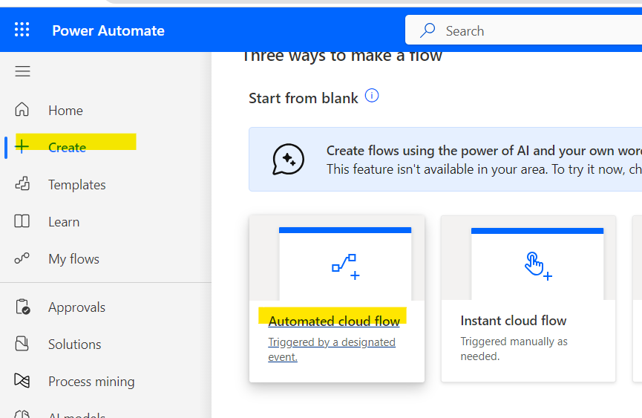Click the info icon beside Start from blank
Viewport: 642px width, 418px height.
372,96
